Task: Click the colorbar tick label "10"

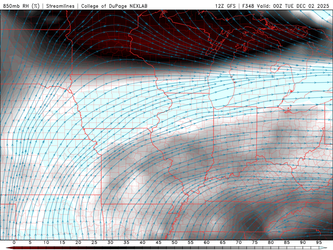Action: point(46,242)
